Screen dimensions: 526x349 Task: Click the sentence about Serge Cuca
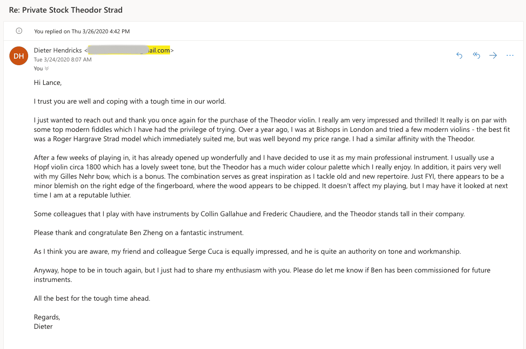[247, 251]
